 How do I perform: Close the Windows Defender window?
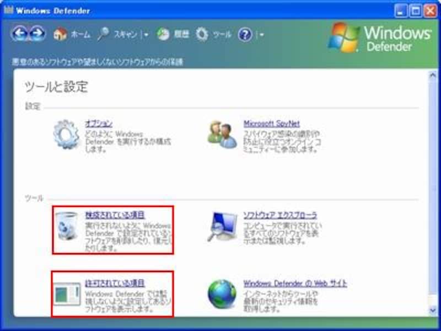click(x=431, y=10)
